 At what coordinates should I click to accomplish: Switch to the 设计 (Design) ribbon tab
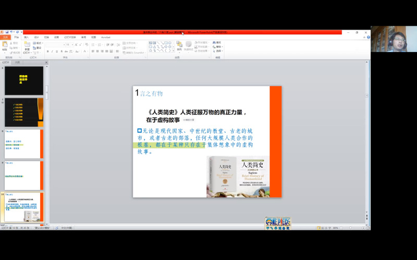pyautogui.click(x=36, y=37)
